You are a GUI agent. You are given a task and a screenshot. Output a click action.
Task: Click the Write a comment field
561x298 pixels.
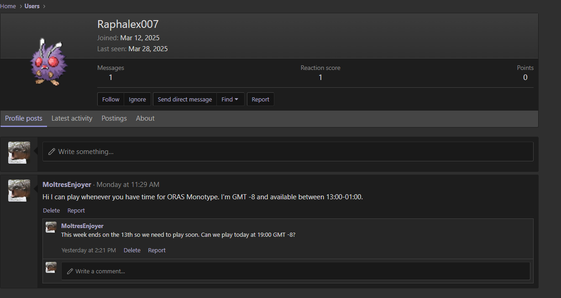tap(296, 271)
